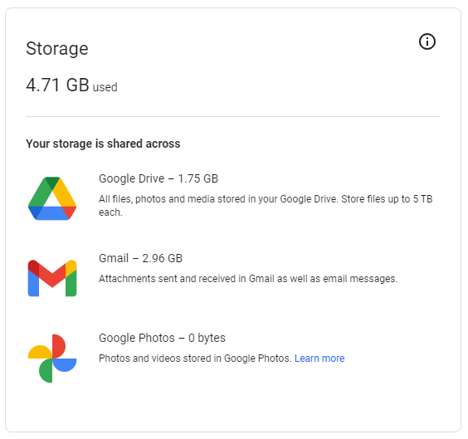Image resolution: width=468 pixels, height=439 pixels.
Task: Click the '0 bytes' value for Photos
Action: (x=207, y=338)
